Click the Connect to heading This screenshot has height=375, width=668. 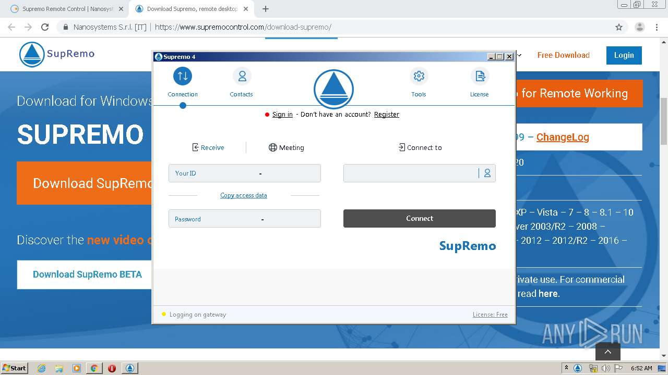420,147
